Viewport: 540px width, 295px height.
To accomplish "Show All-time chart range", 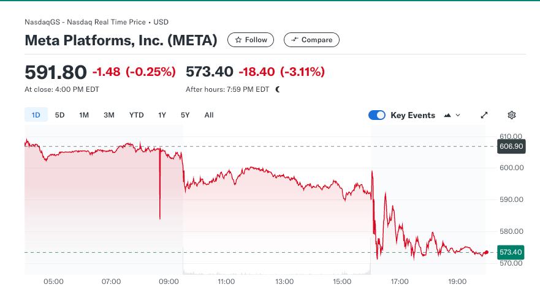I will tap(209, 115).
